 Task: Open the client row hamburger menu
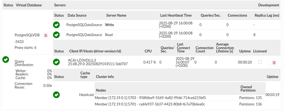(x=274, y=63)
